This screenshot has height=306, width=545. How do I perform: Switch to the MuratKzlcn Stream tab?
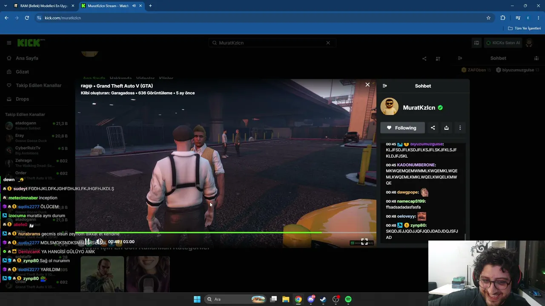click(112, 6)
